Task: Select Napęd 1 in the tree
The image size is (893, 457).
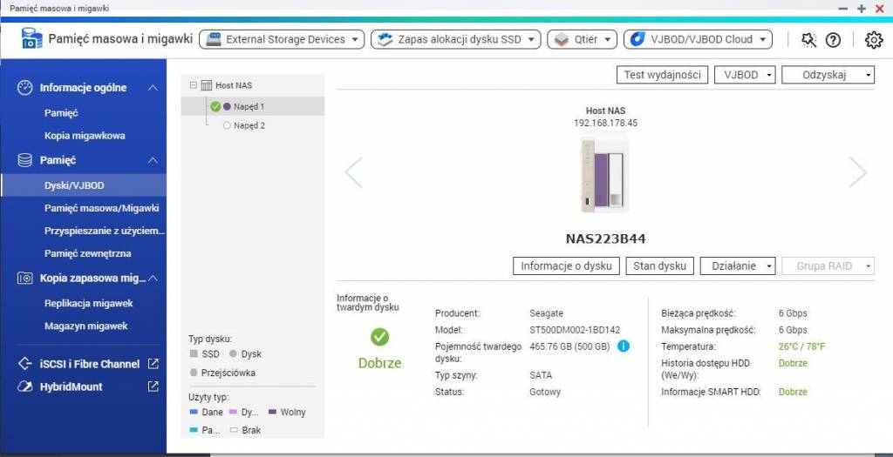Action: [253, 106]
